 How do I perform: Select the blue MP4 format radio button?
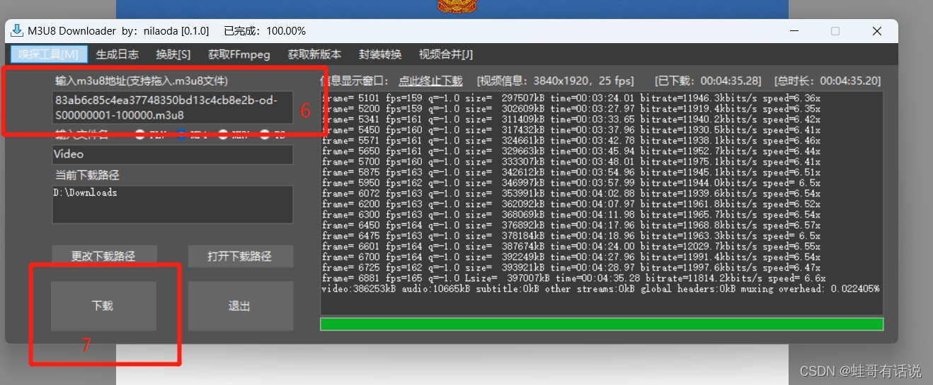(x=181, y=134)
